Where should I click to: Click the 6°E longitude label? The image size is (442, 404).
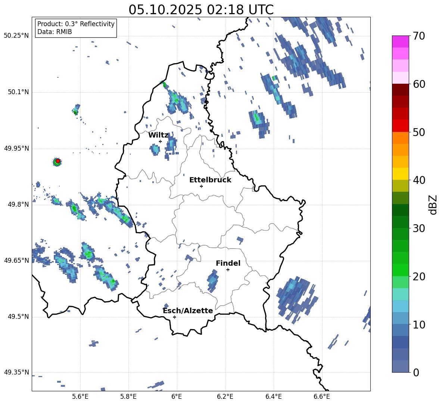click(177, 397)
